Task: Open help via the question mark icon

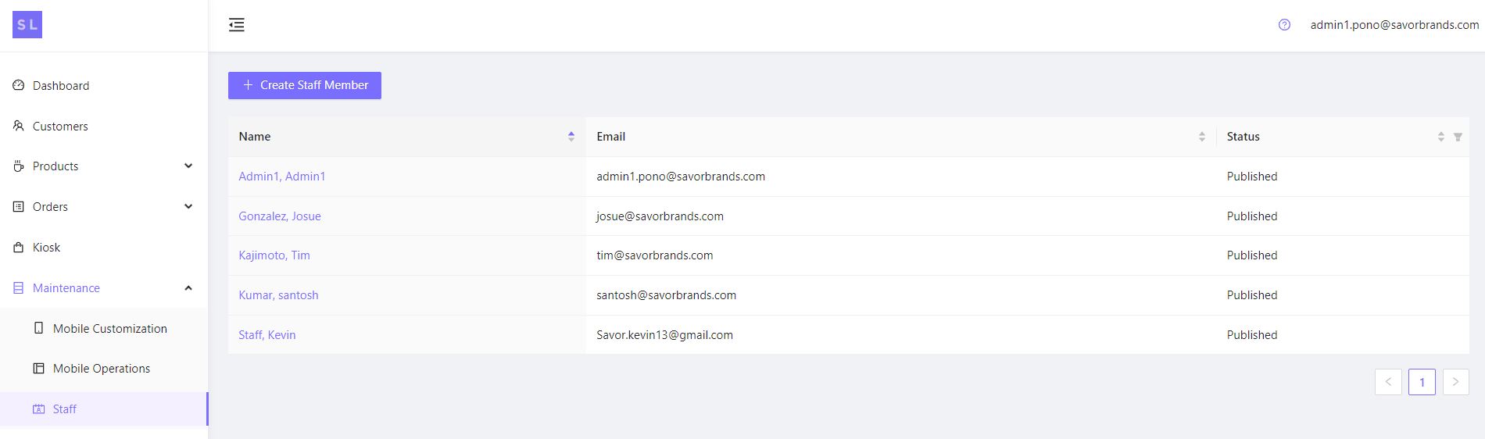Action: tap(1284, 25)
